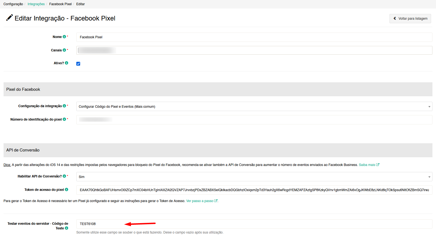Screen dimensions: 436x248
Task: Click the API de Conversão section header
Action: [218, 150]
